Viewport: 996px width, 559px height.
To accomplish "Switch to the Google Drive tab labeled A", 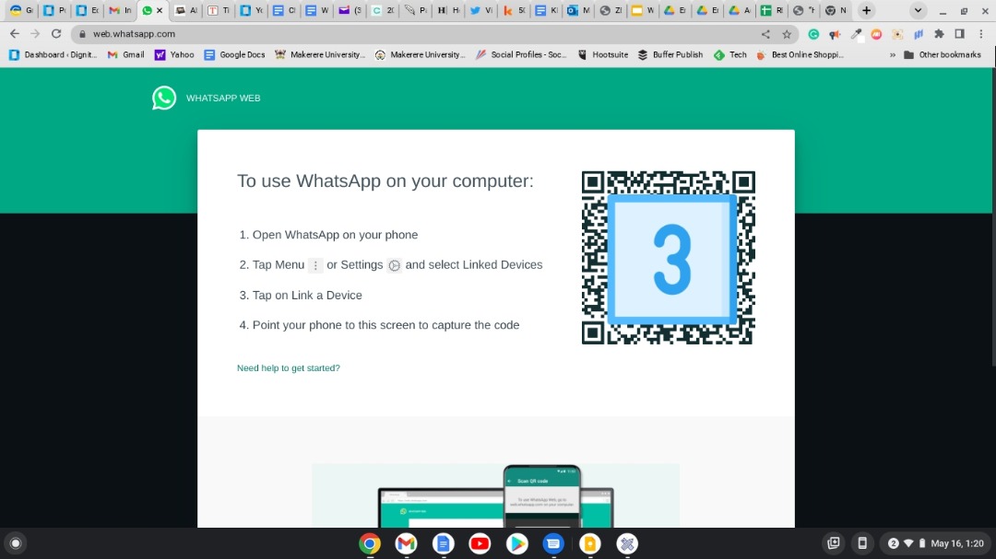I will click(x=740, y=10).
